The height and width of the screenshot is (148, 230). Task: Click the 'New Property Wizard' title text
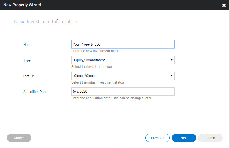[x=22, y=5]
